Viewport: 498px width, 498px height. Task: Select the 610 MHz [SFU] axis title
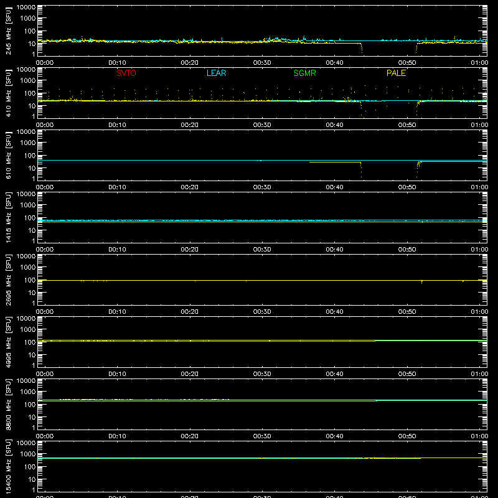(8, 155)
